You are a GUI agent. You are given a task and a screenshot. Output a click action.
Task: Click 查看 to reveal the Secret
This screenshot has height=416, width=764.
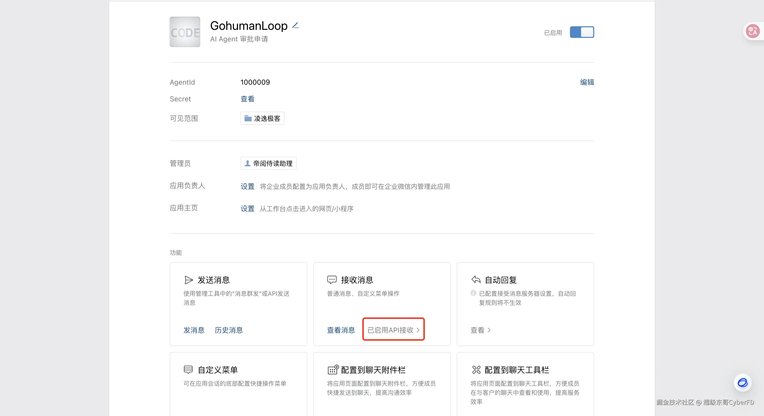coord(247,99)
